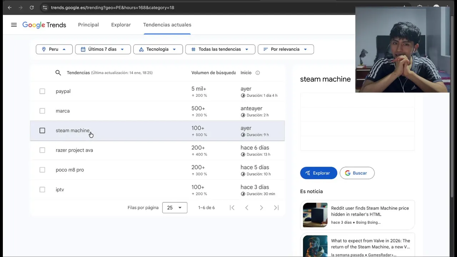
Task: Go to previous page of results
Action: pos(247,208)
